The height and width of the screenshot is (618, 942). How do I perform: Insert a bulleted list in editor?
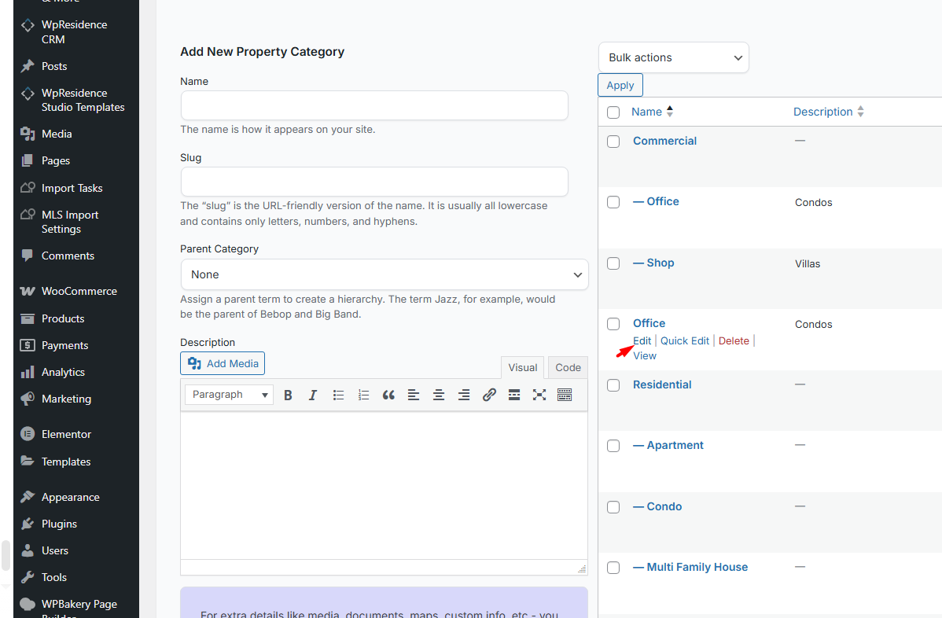(x=338, y=395)
